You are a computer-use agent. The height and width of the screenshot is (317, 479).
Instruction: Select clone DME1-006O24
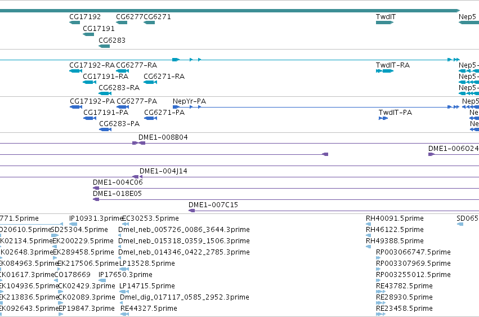pos(453,149)
